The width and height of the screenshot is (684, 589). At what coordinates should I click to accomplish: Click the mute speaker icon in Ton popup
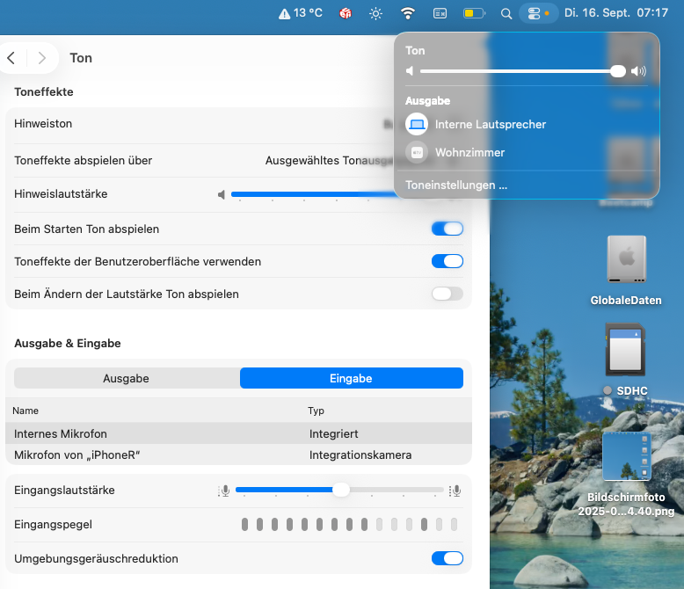410,70
